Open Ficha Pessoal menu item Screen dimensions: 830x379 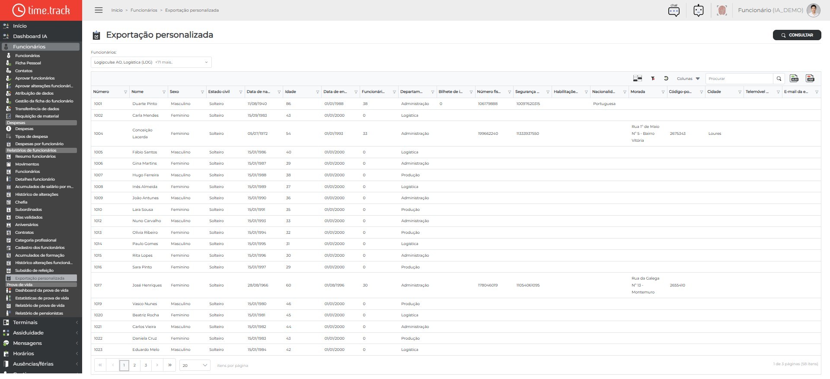point(28,63)
